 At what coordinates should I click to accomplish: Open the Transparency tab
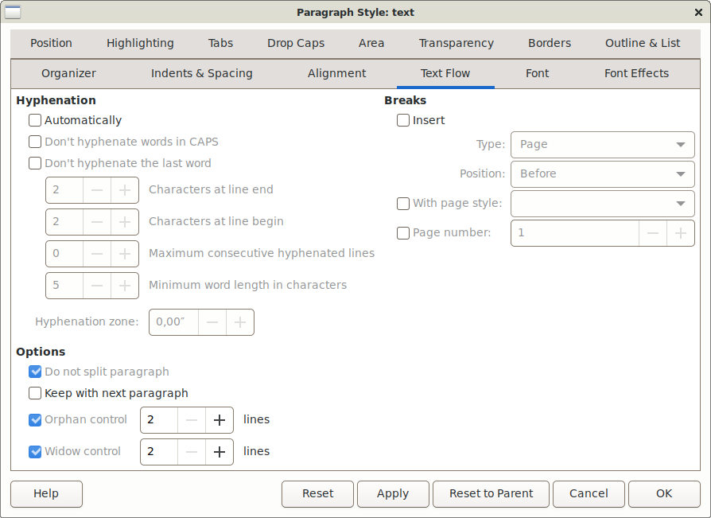pos(457,43)
